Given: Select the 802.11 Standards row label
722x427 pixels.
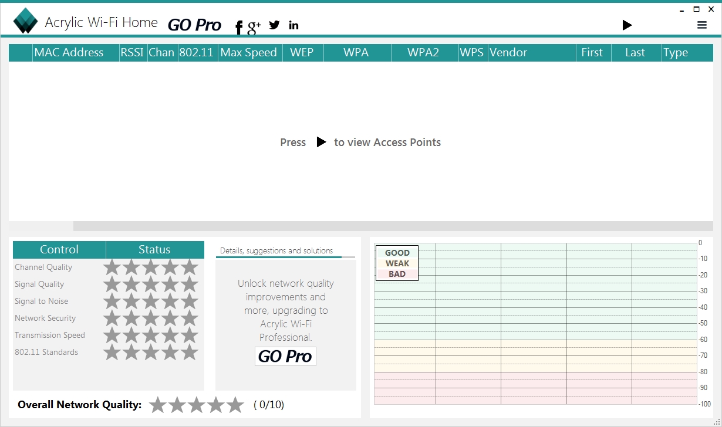Looking at the screenshot, I should [46, 352].
